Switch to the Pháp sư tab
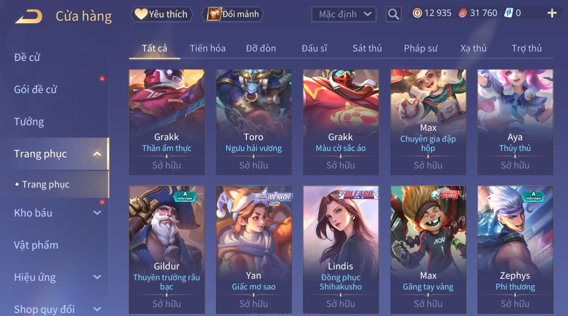The height and width of the screenshot is (316, 568). pos(421,48)
